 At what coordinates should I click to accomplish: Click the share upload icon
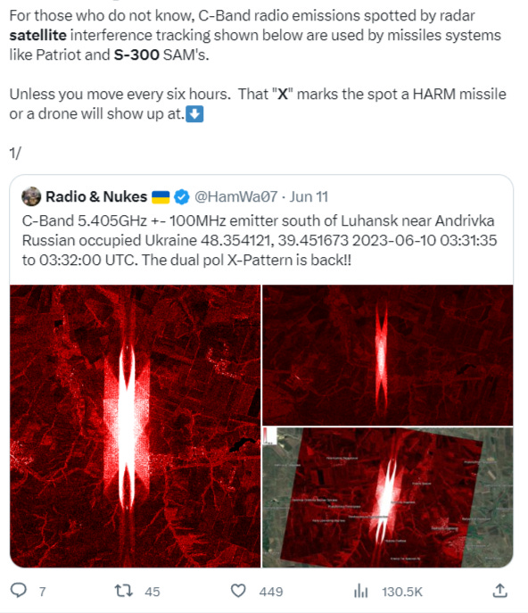[x=499, y=591]
